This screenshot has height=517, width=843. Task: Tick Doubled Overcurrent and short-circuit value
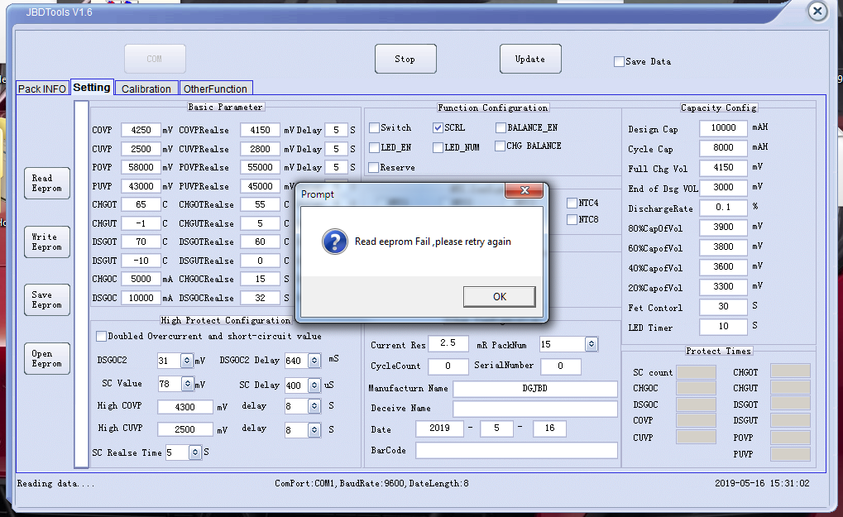(x=102, y=337)
